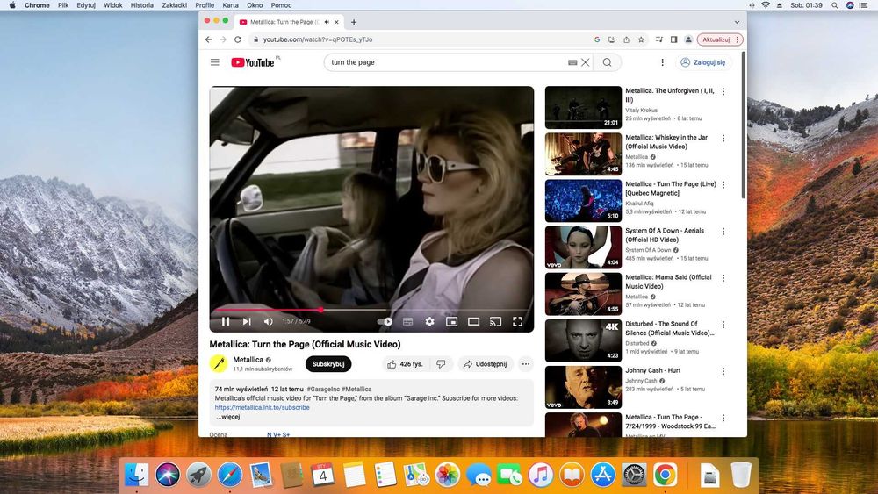Seek on the red progress bar

(371, 310)
